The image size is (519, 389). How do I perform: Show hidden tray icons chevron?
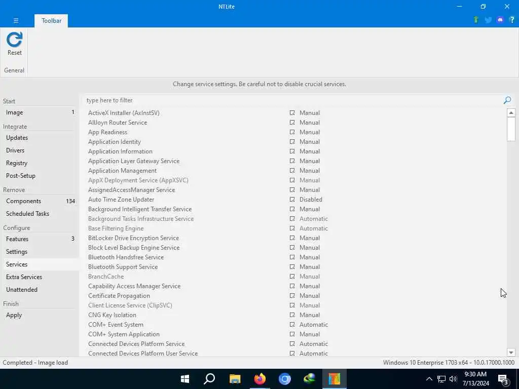click(429, 379)
